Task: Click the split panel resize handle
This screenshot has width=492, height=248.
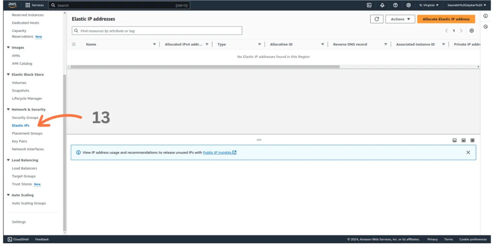Action: point(259,140)
